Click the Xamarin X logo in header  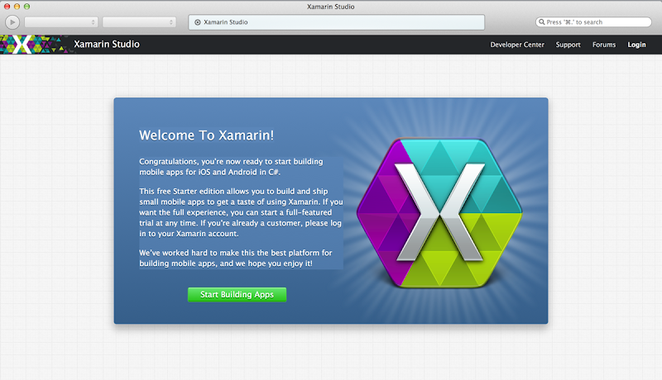[x=22, y=45]
